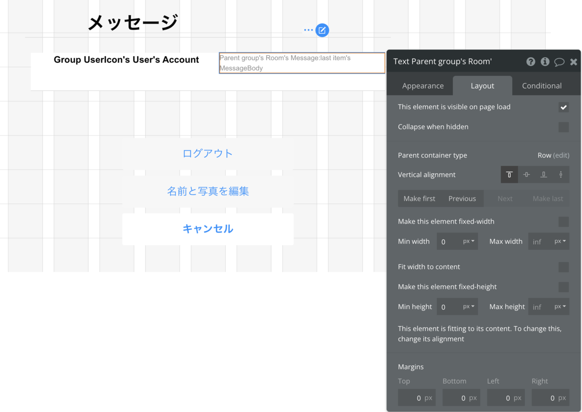This screenshot has width=582, height=412.
Task: Enable 'Fit width to content' checkbox
Action: [564, 267]
